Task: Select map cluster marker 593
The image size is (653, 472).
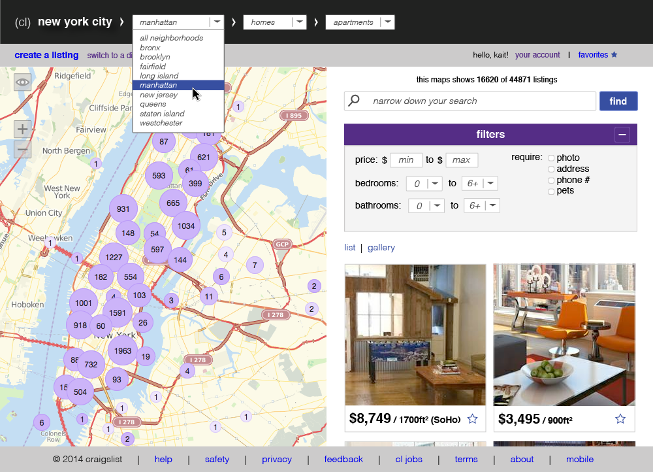Action: pyautogui.click(x=159, y=176)
